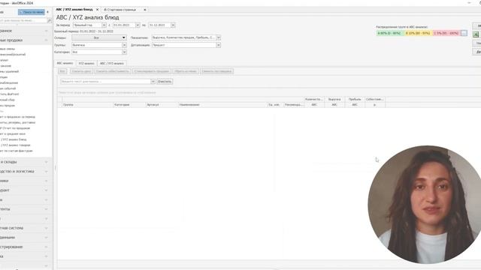481x270 pixels.
Task: Close the ABC / XYZ анализ блюд tab
Action: (x=97, y=10)
